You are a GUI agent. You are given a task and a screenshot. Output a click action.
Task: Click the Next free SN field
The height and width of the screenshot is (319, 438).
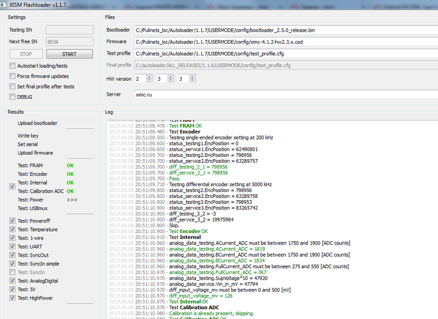coord(70,42)
